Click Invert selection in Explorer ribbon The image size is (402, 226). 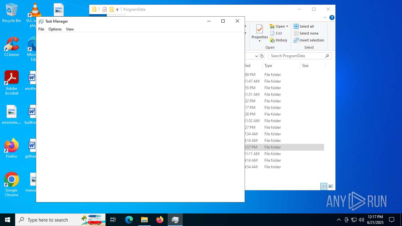(309, 40)
